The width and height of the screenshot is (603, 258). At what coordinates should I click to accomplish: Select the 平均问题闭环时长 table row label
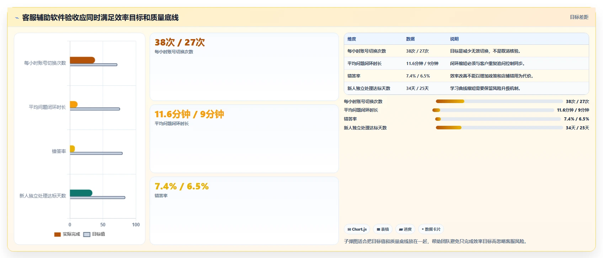click(364, 64)
